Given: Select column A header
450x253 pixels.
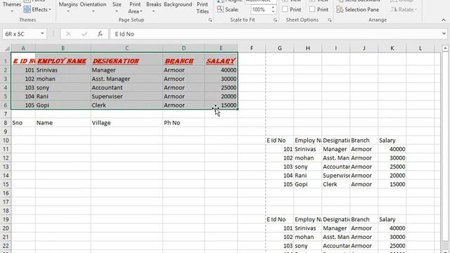Looking at the screenshot, I should pyautogui.click(x=23, y=48).
